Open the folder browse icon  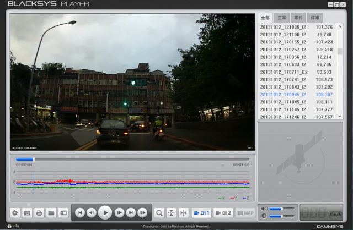point(51,213)
